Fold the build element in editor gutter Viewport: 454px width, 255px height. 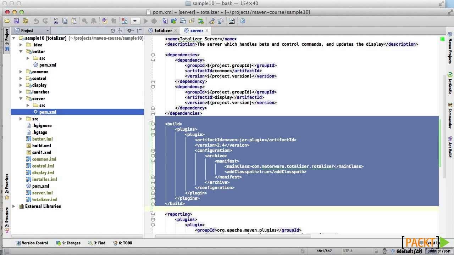[153, 124]
